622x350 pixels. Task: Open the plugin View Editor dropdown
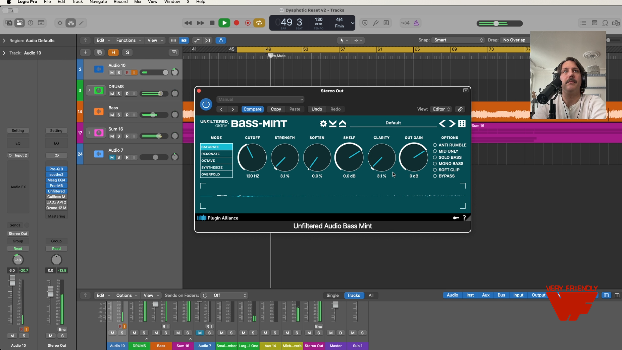[441, 109]
